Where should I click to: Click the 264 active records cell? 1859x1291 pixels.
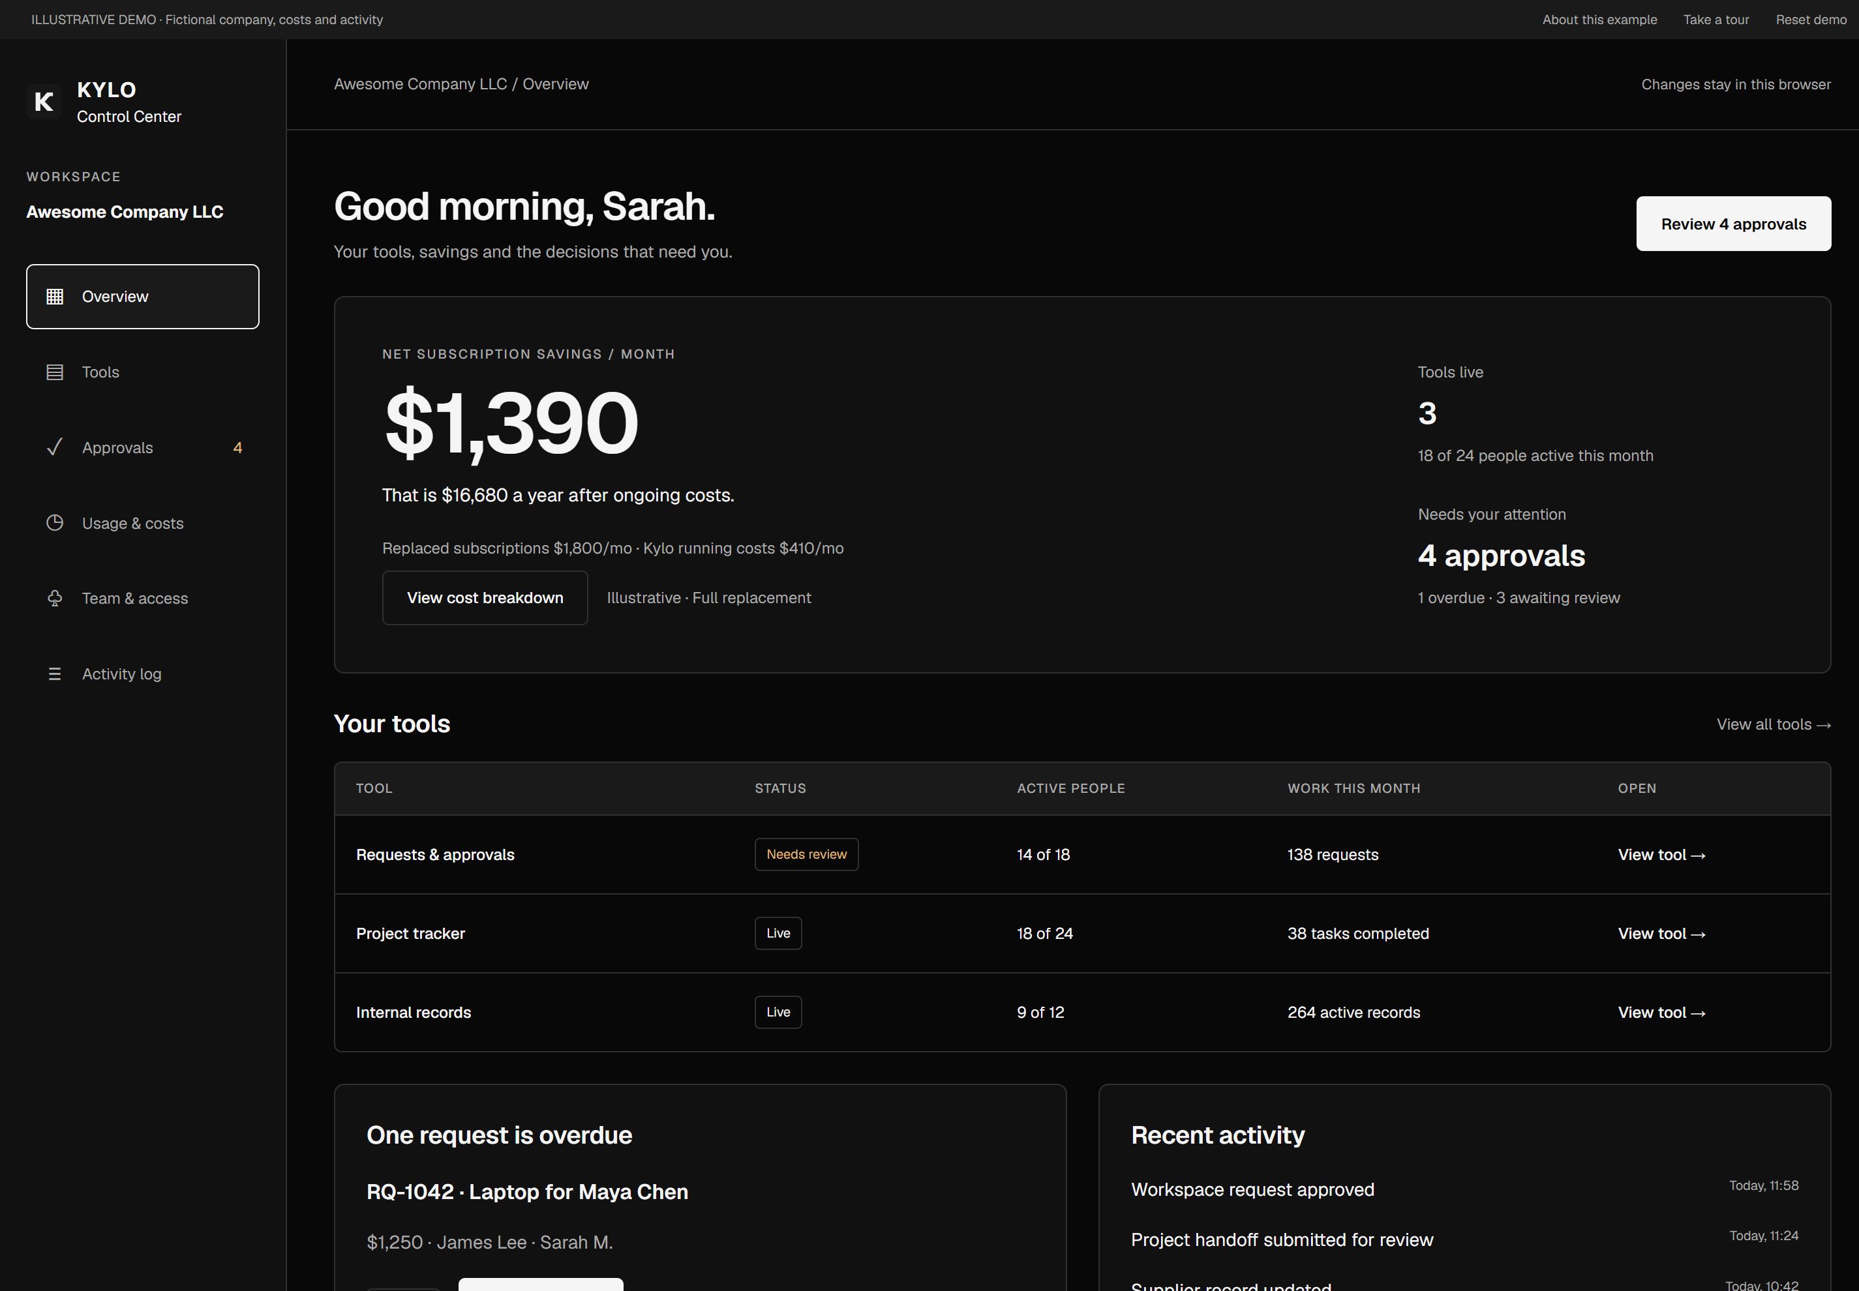[x=1354, y=1013]
